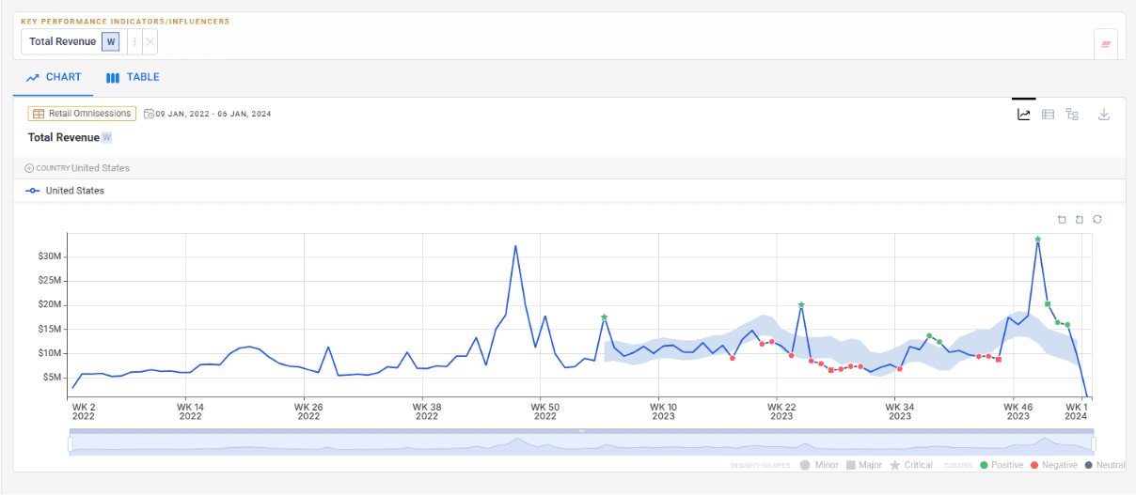The width and height of the screenshot is (1136, 495).
Task: Switch to the data table view icon
Action: 1048,115
